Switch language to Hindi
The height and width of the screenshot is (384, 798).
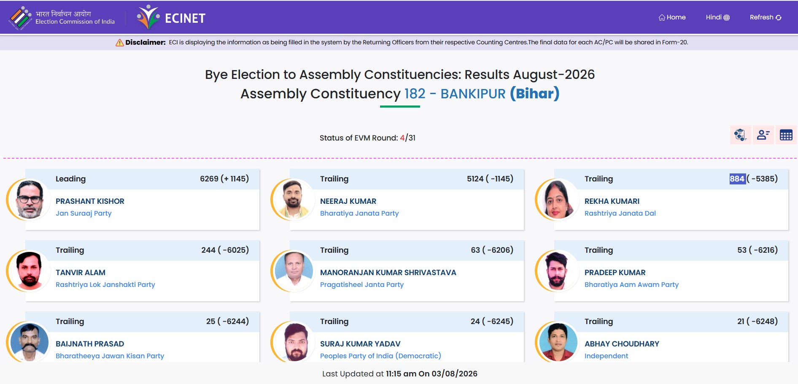718,17
